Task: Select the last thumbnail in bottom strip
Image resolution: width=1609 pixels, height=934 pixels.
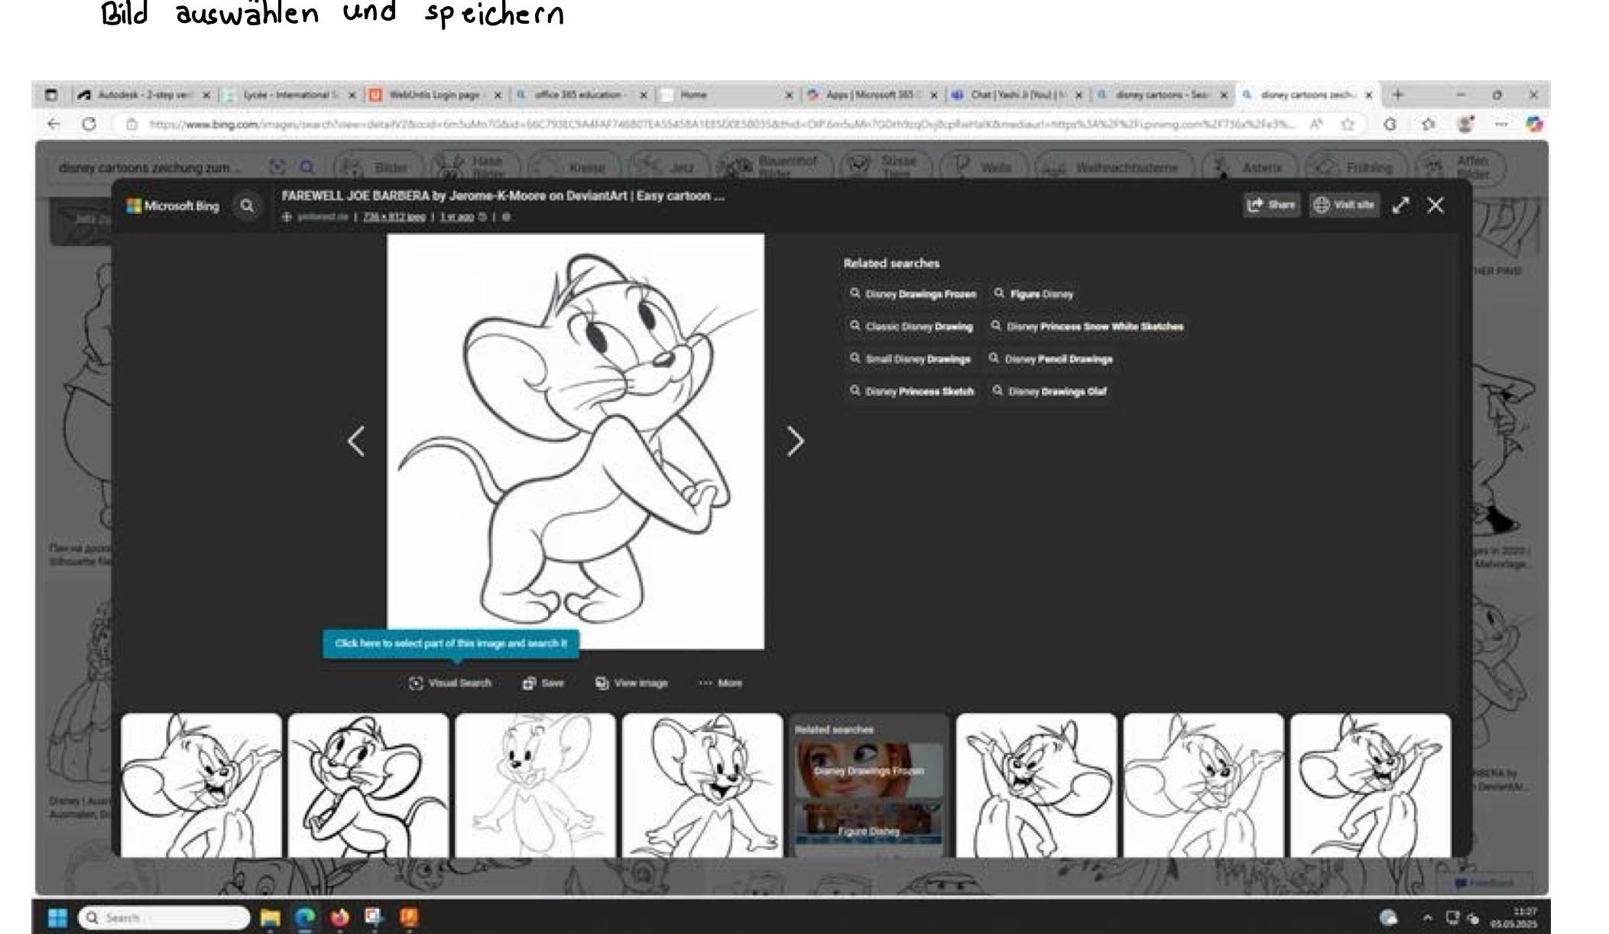Action: tap(1371, 786)
